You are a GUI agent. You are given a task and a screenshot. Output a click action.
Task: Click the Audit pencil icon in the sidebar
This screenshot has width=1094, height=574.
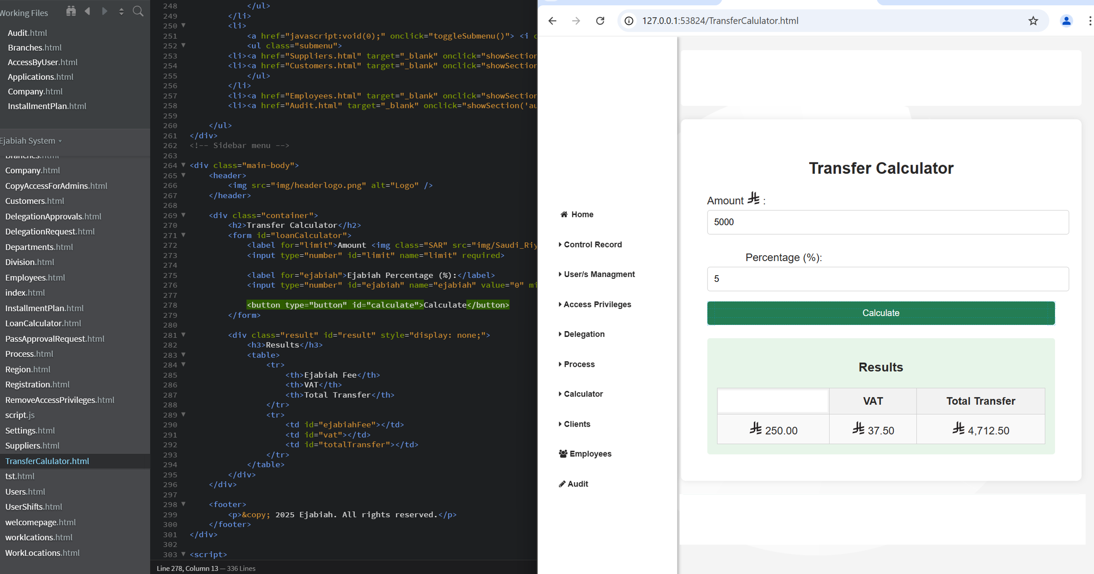562,483
